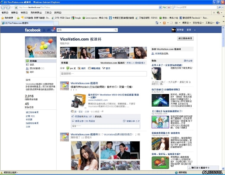The image size is (225, 175).
Task: Open the www.mobile01.com link in post
Action: [98, 100]
